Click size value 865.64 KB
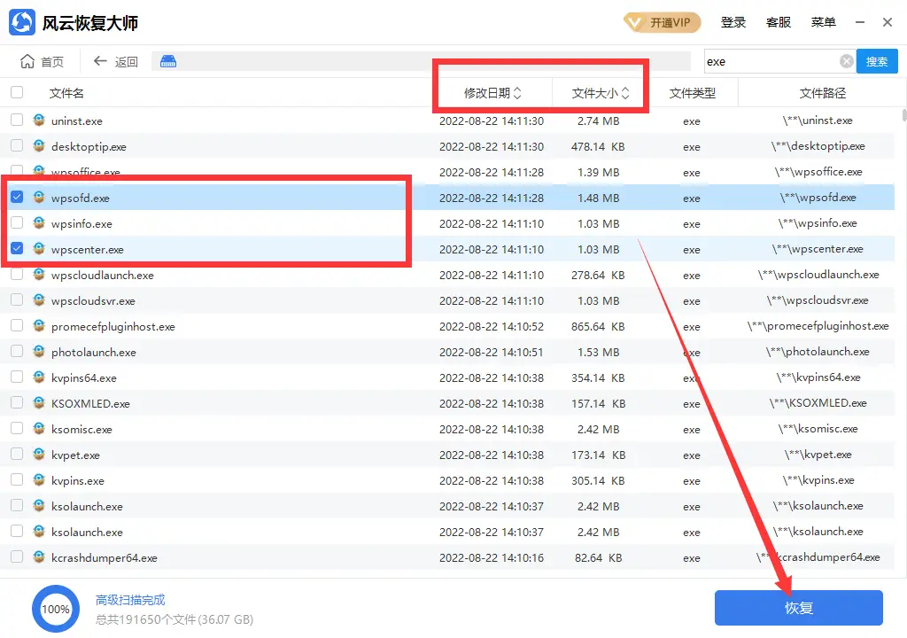The width and height of the screenshot is (907, 638). tap(598, 326)
